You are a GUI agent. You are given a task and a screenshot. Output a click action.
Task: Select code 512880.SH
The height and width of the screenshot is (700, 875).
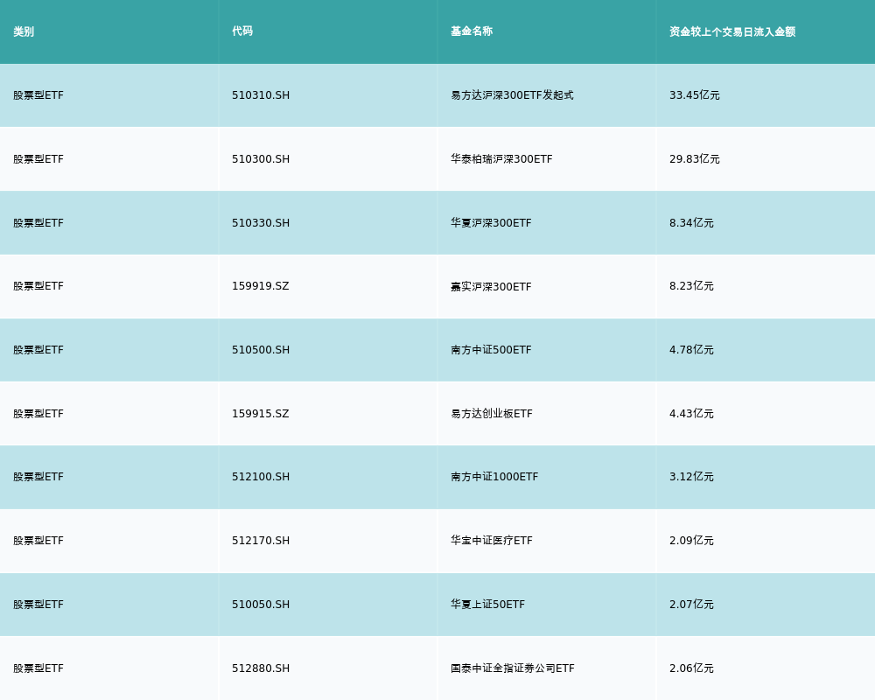pyautogui.click(x=261, y=668)
